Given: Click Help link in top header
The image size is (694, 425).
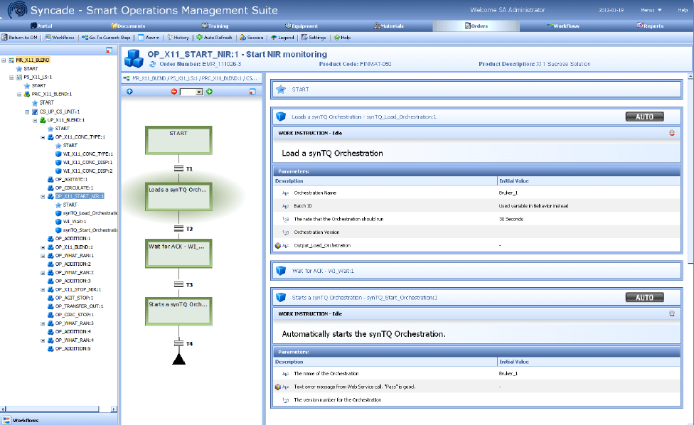Looking at the screenshot, I should (x=683, y=10).
